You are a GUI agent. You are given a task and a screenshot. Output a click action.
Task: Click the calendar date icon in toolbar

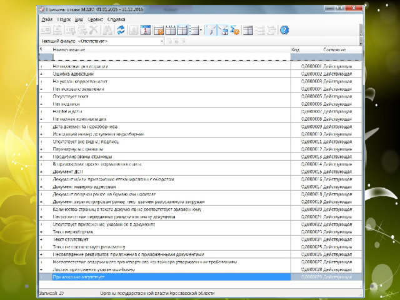[x=145, y=30]
